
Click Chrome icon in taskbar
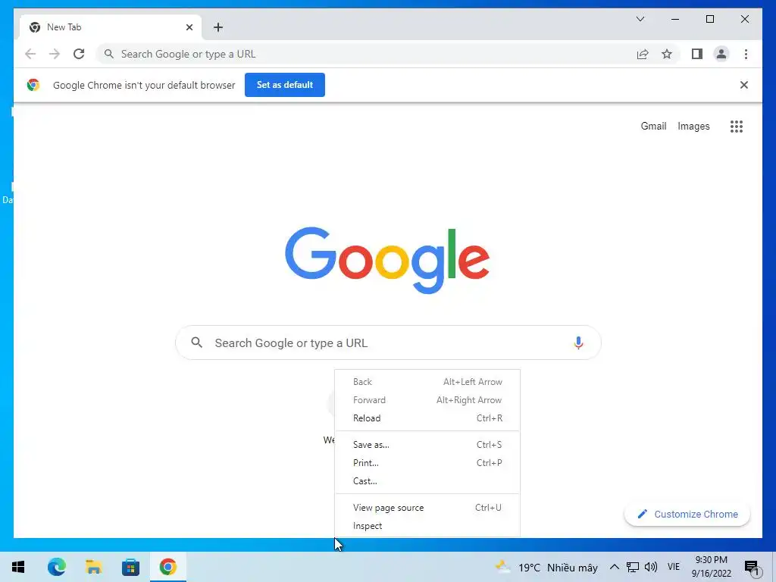(167, 567)
